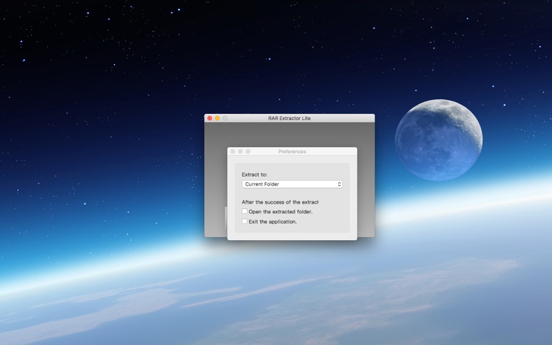The width and height of the screenshot is (552, 345).
Task: Tick the 'Exit the application' checkbox
Action: click(244, 221)
